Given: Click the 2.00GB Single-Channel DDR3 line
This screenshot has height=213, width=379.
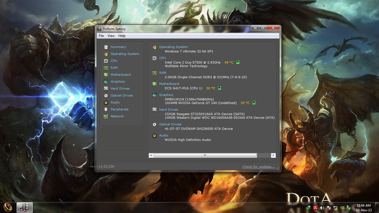Looking at the screenshot, I should tap(205, 77).
